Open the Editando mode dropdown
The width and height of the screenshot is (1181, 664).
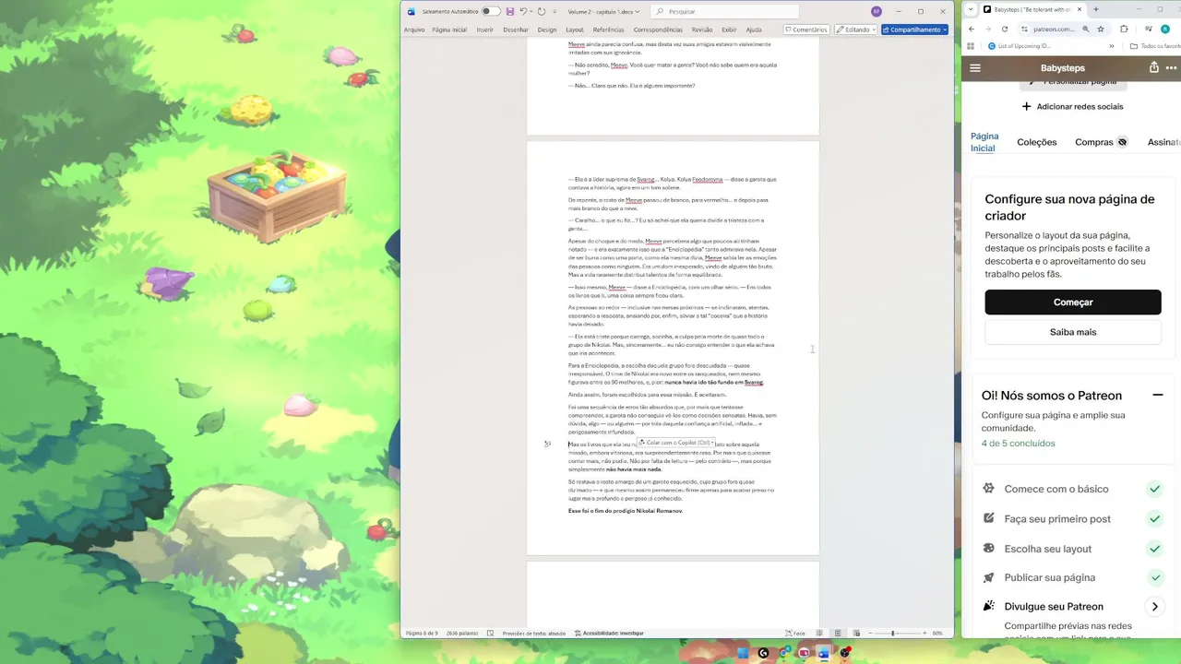point(855,30)
